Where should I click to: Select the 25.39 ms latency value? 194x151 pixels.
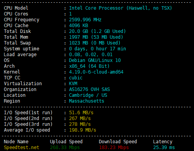(164, 148)
